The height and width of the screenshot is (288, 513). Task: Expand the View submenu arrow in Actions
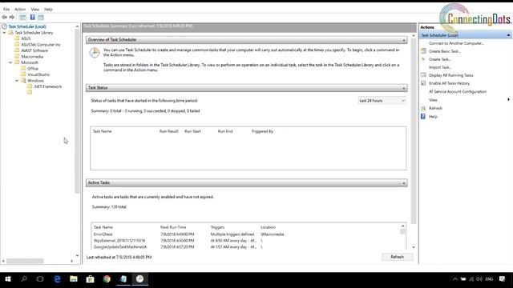pyautogui.click(x=508, y=99)
